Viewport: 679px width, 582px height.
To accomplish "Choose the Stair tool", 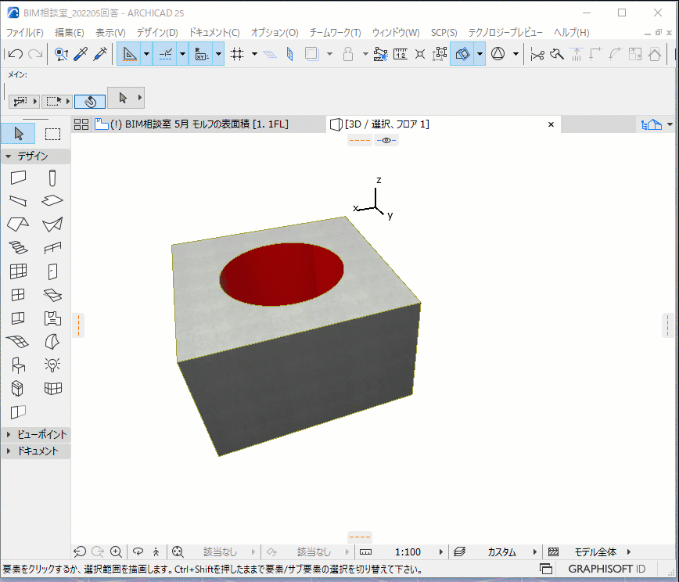I will tap(18, 248).
